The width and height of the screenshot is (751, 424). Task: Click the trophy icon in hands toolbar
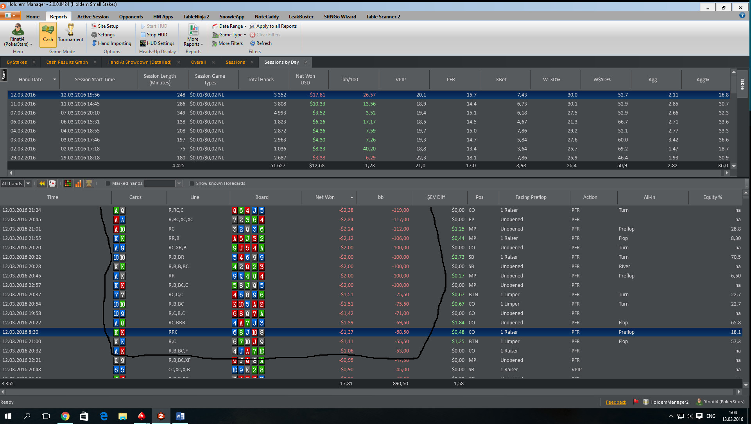[x=89, y=183]
